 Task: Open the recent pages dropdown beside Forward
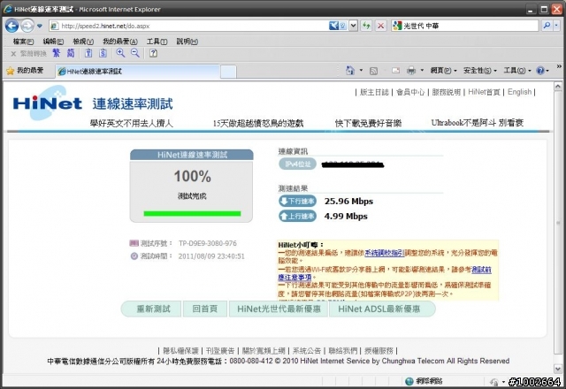click(40, 26)
